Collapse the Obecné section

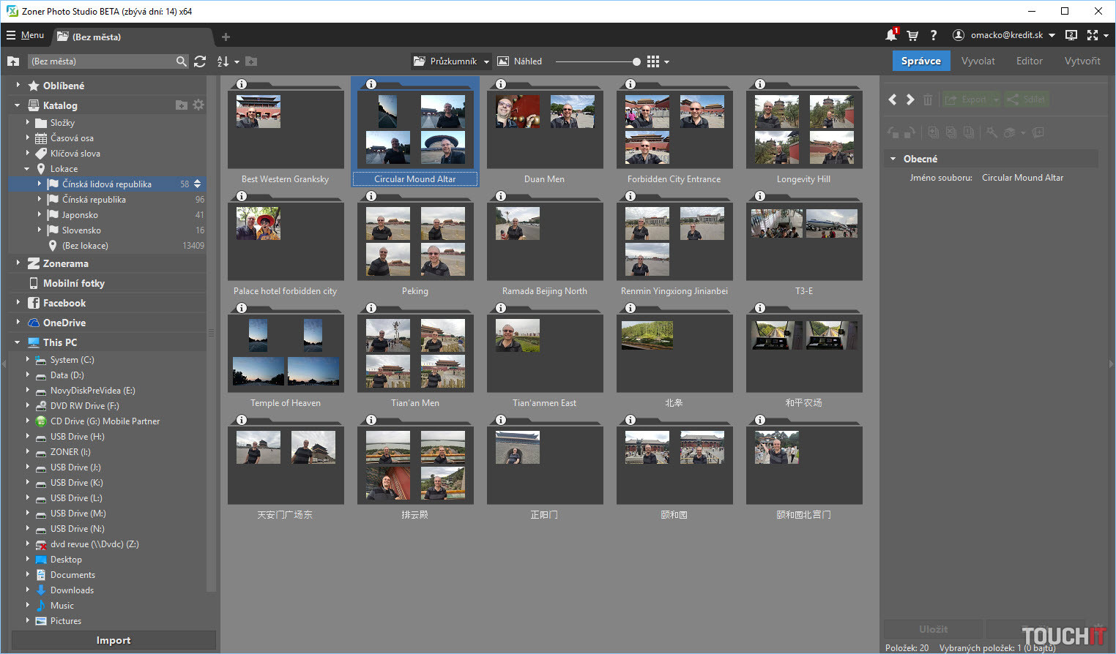[x=893, y=159]
